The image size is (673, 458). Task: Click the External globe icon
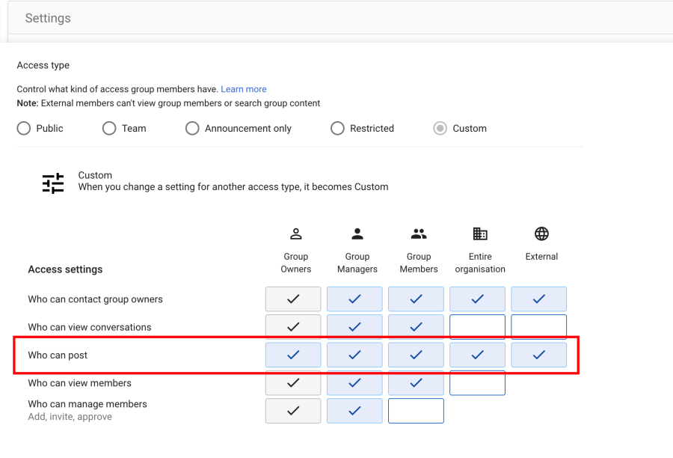click(x=541, y=234)
